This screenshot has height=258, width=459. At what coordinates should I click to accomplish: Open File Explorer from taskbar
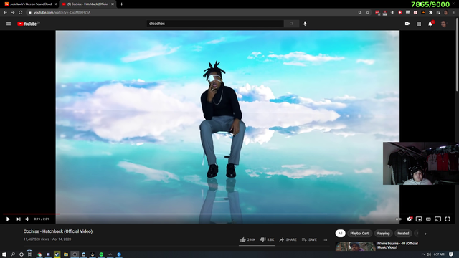66,254
